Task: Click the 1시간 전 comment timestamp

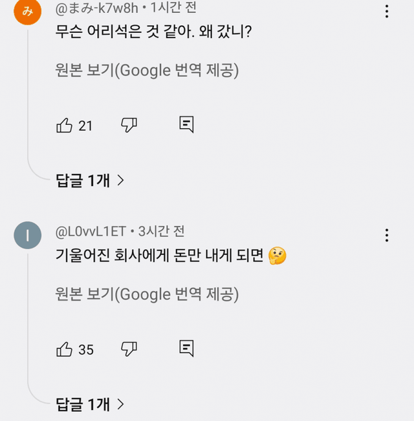Action: coord(173,8)
